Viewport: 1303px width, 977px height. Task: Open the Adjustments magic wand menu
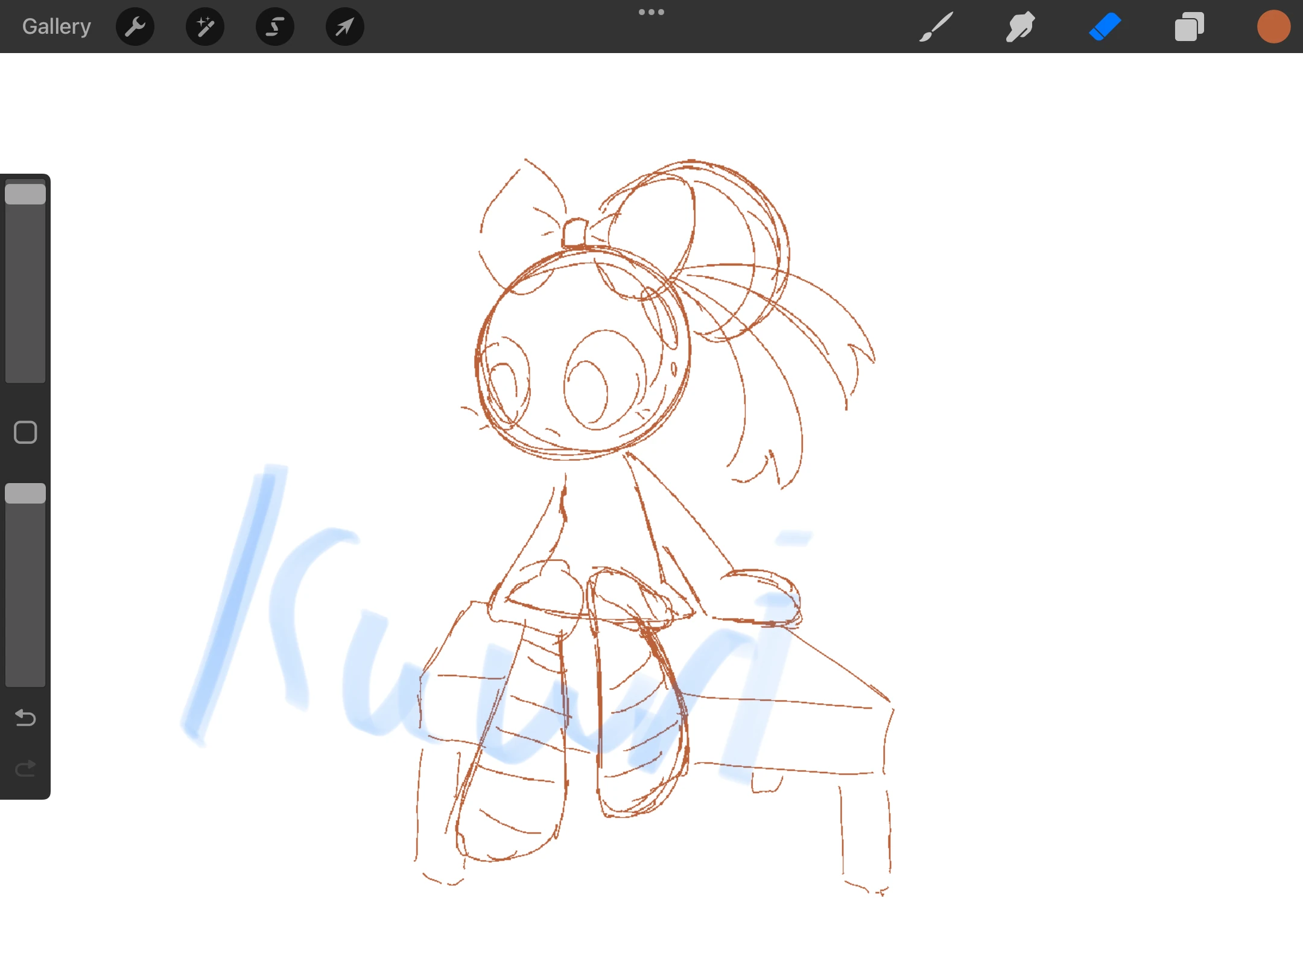204,26
